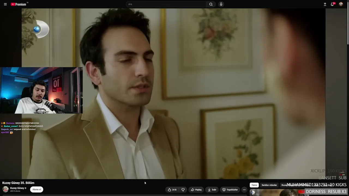This screenshot has height=196, width=349.
Task: Select the 'Seriden videolar' filter chip
Action: (269, 185)
